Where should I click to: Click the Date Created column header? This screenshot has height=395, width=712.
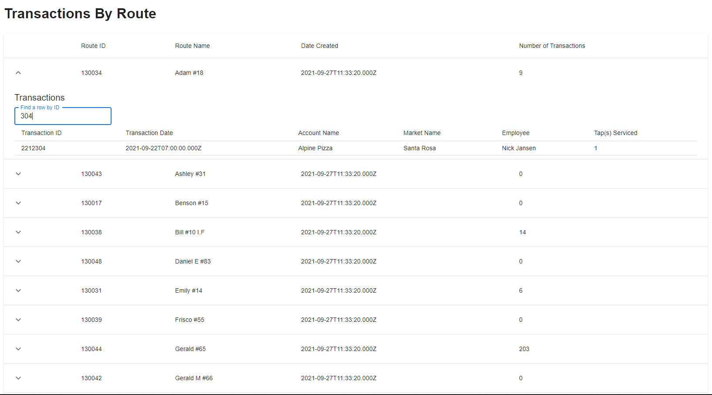(x=319, y=46)
